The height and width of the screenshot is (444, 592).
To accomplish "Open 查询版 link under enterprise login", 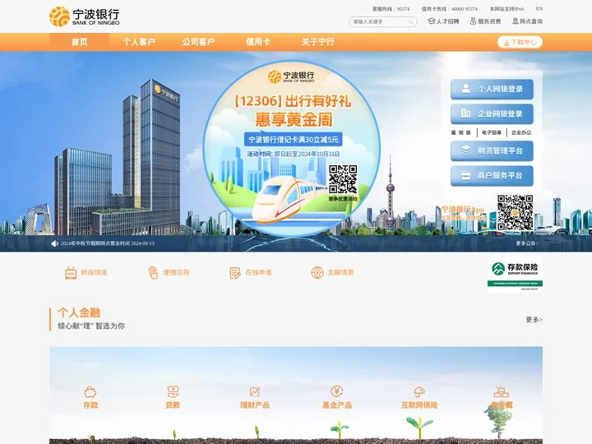I will tap(461, 132).
